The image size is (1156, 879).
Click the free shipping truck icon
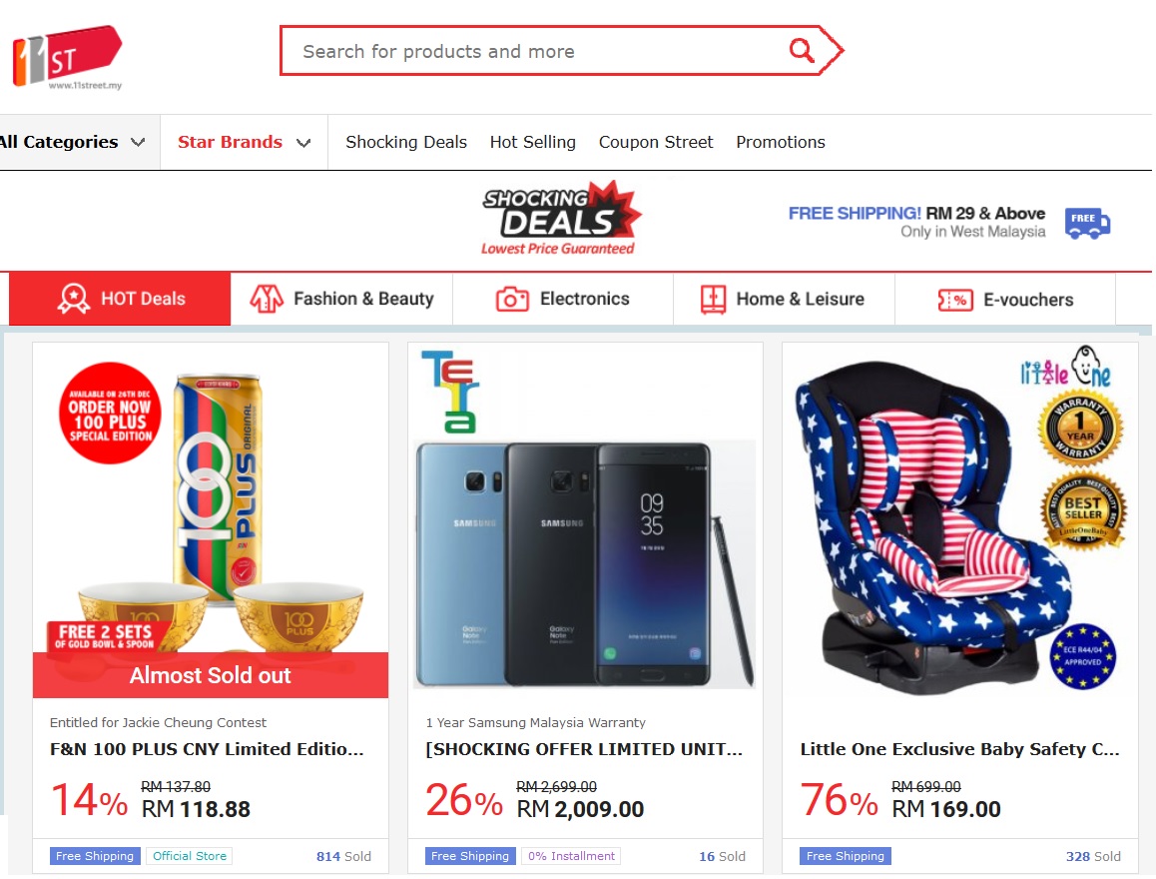[x=1087, y=223]
